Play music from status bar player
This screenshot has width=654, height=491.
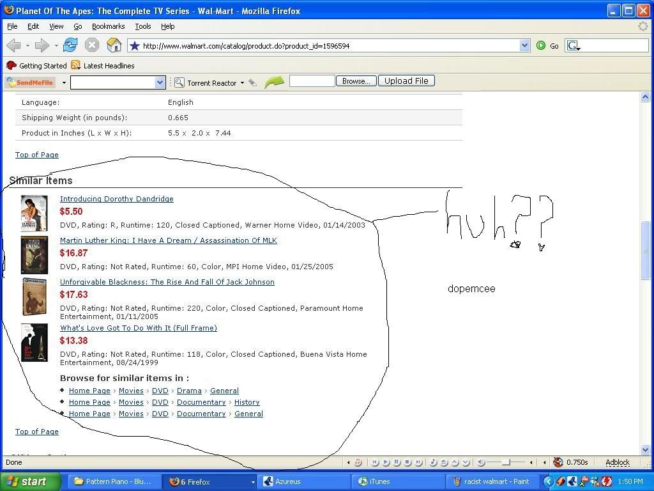click(x=386, y=462)
